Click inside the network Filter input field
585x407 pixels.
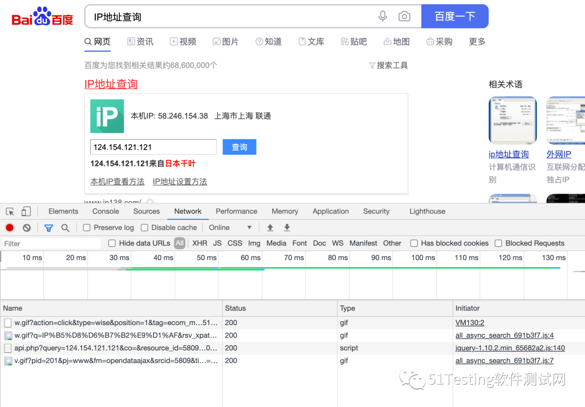(x=49, y=243)
